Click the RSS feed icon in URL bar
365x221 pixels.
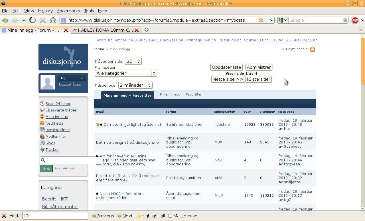[x=261, y=20]
